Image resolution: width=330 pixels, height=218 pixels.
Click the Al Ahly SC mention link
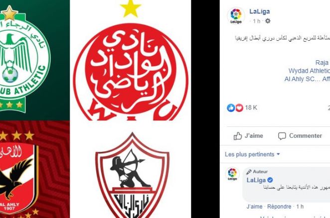tap(300, 79)
